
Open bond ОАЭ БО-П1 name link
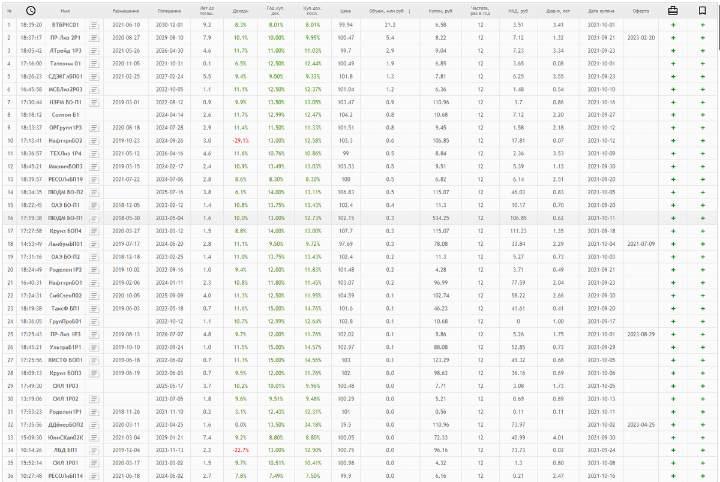click(65, 205)
